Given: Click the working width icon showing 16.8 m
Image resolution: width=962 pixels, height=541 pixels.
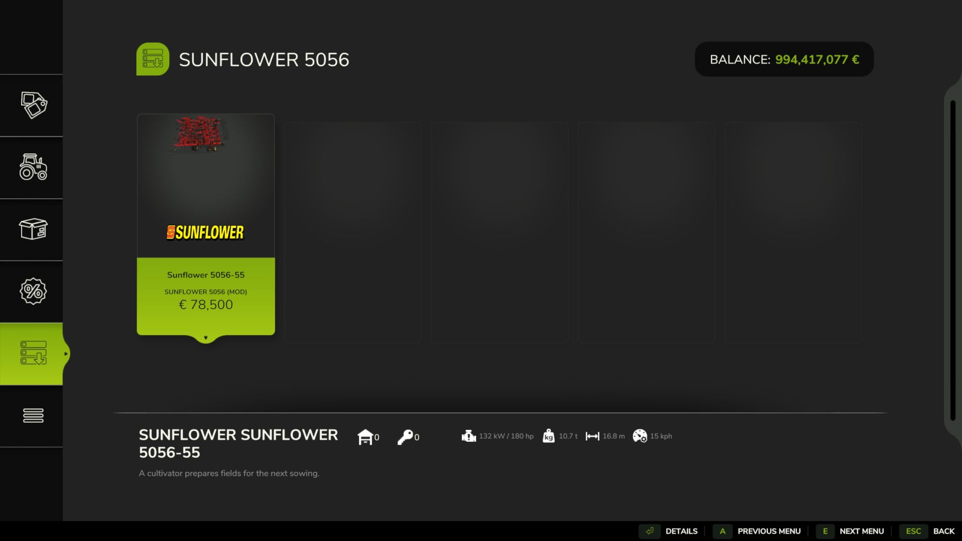Looking at the screenshot, I should coord(593,436).
